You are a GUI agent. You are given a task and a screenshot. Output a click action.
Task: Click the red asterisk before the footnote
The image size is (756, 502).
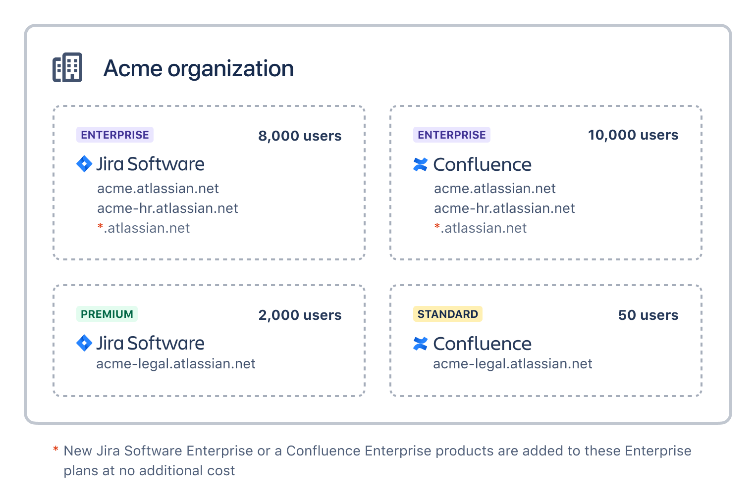pos(55,450)
